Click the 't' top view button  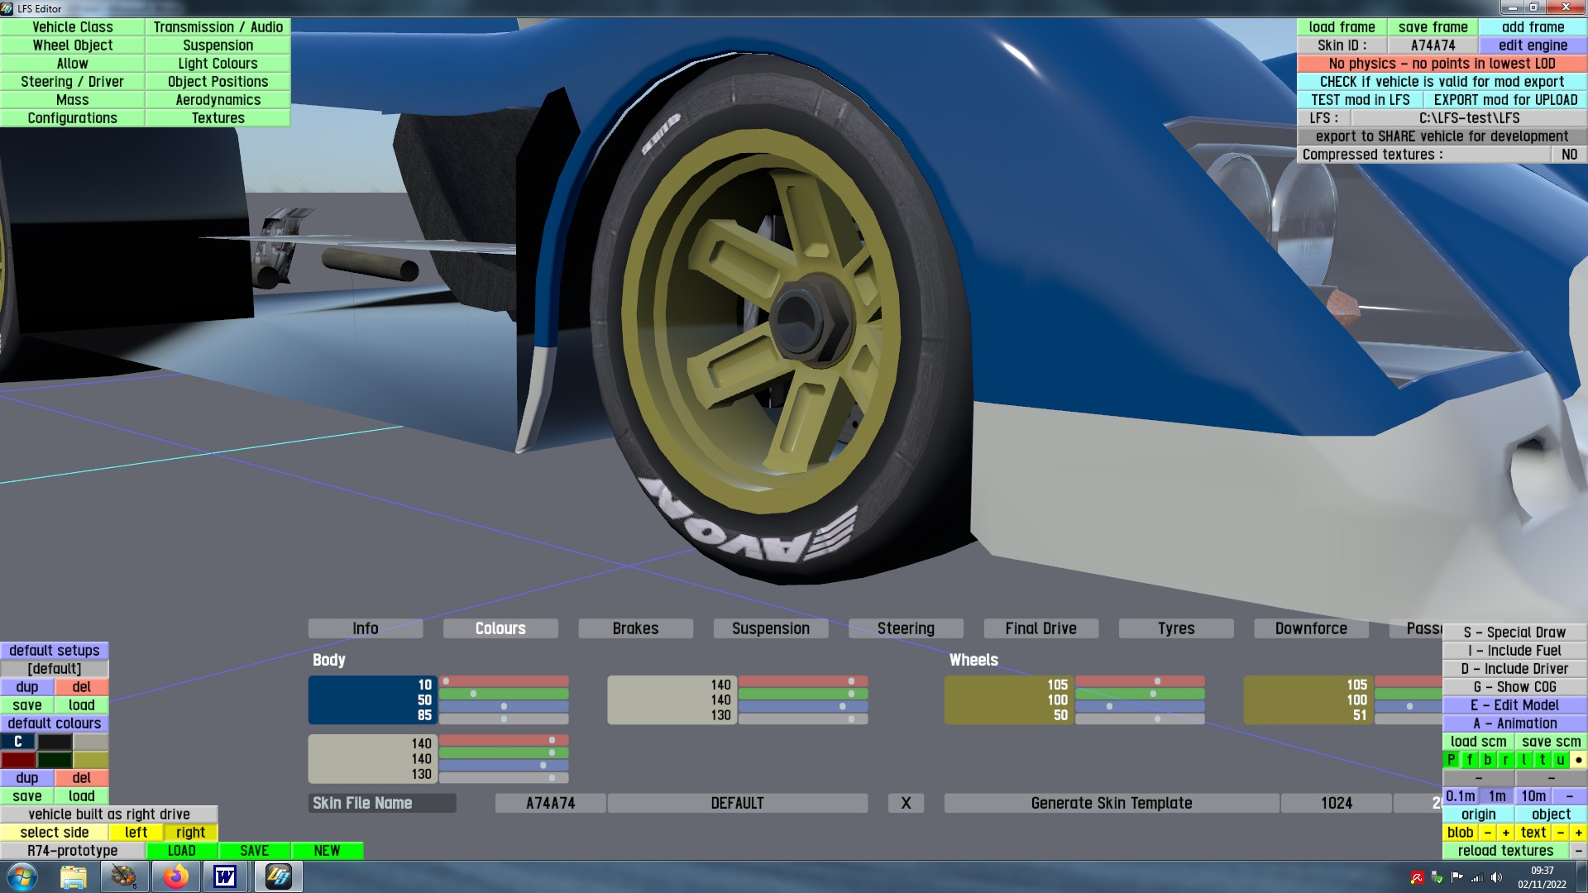[x=1542, y=760]
